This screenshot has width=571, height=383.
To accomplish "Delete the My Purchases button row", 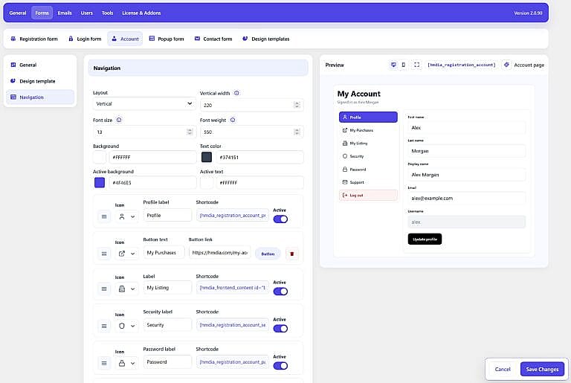I will pyautogui.click(x=291, y=254).
